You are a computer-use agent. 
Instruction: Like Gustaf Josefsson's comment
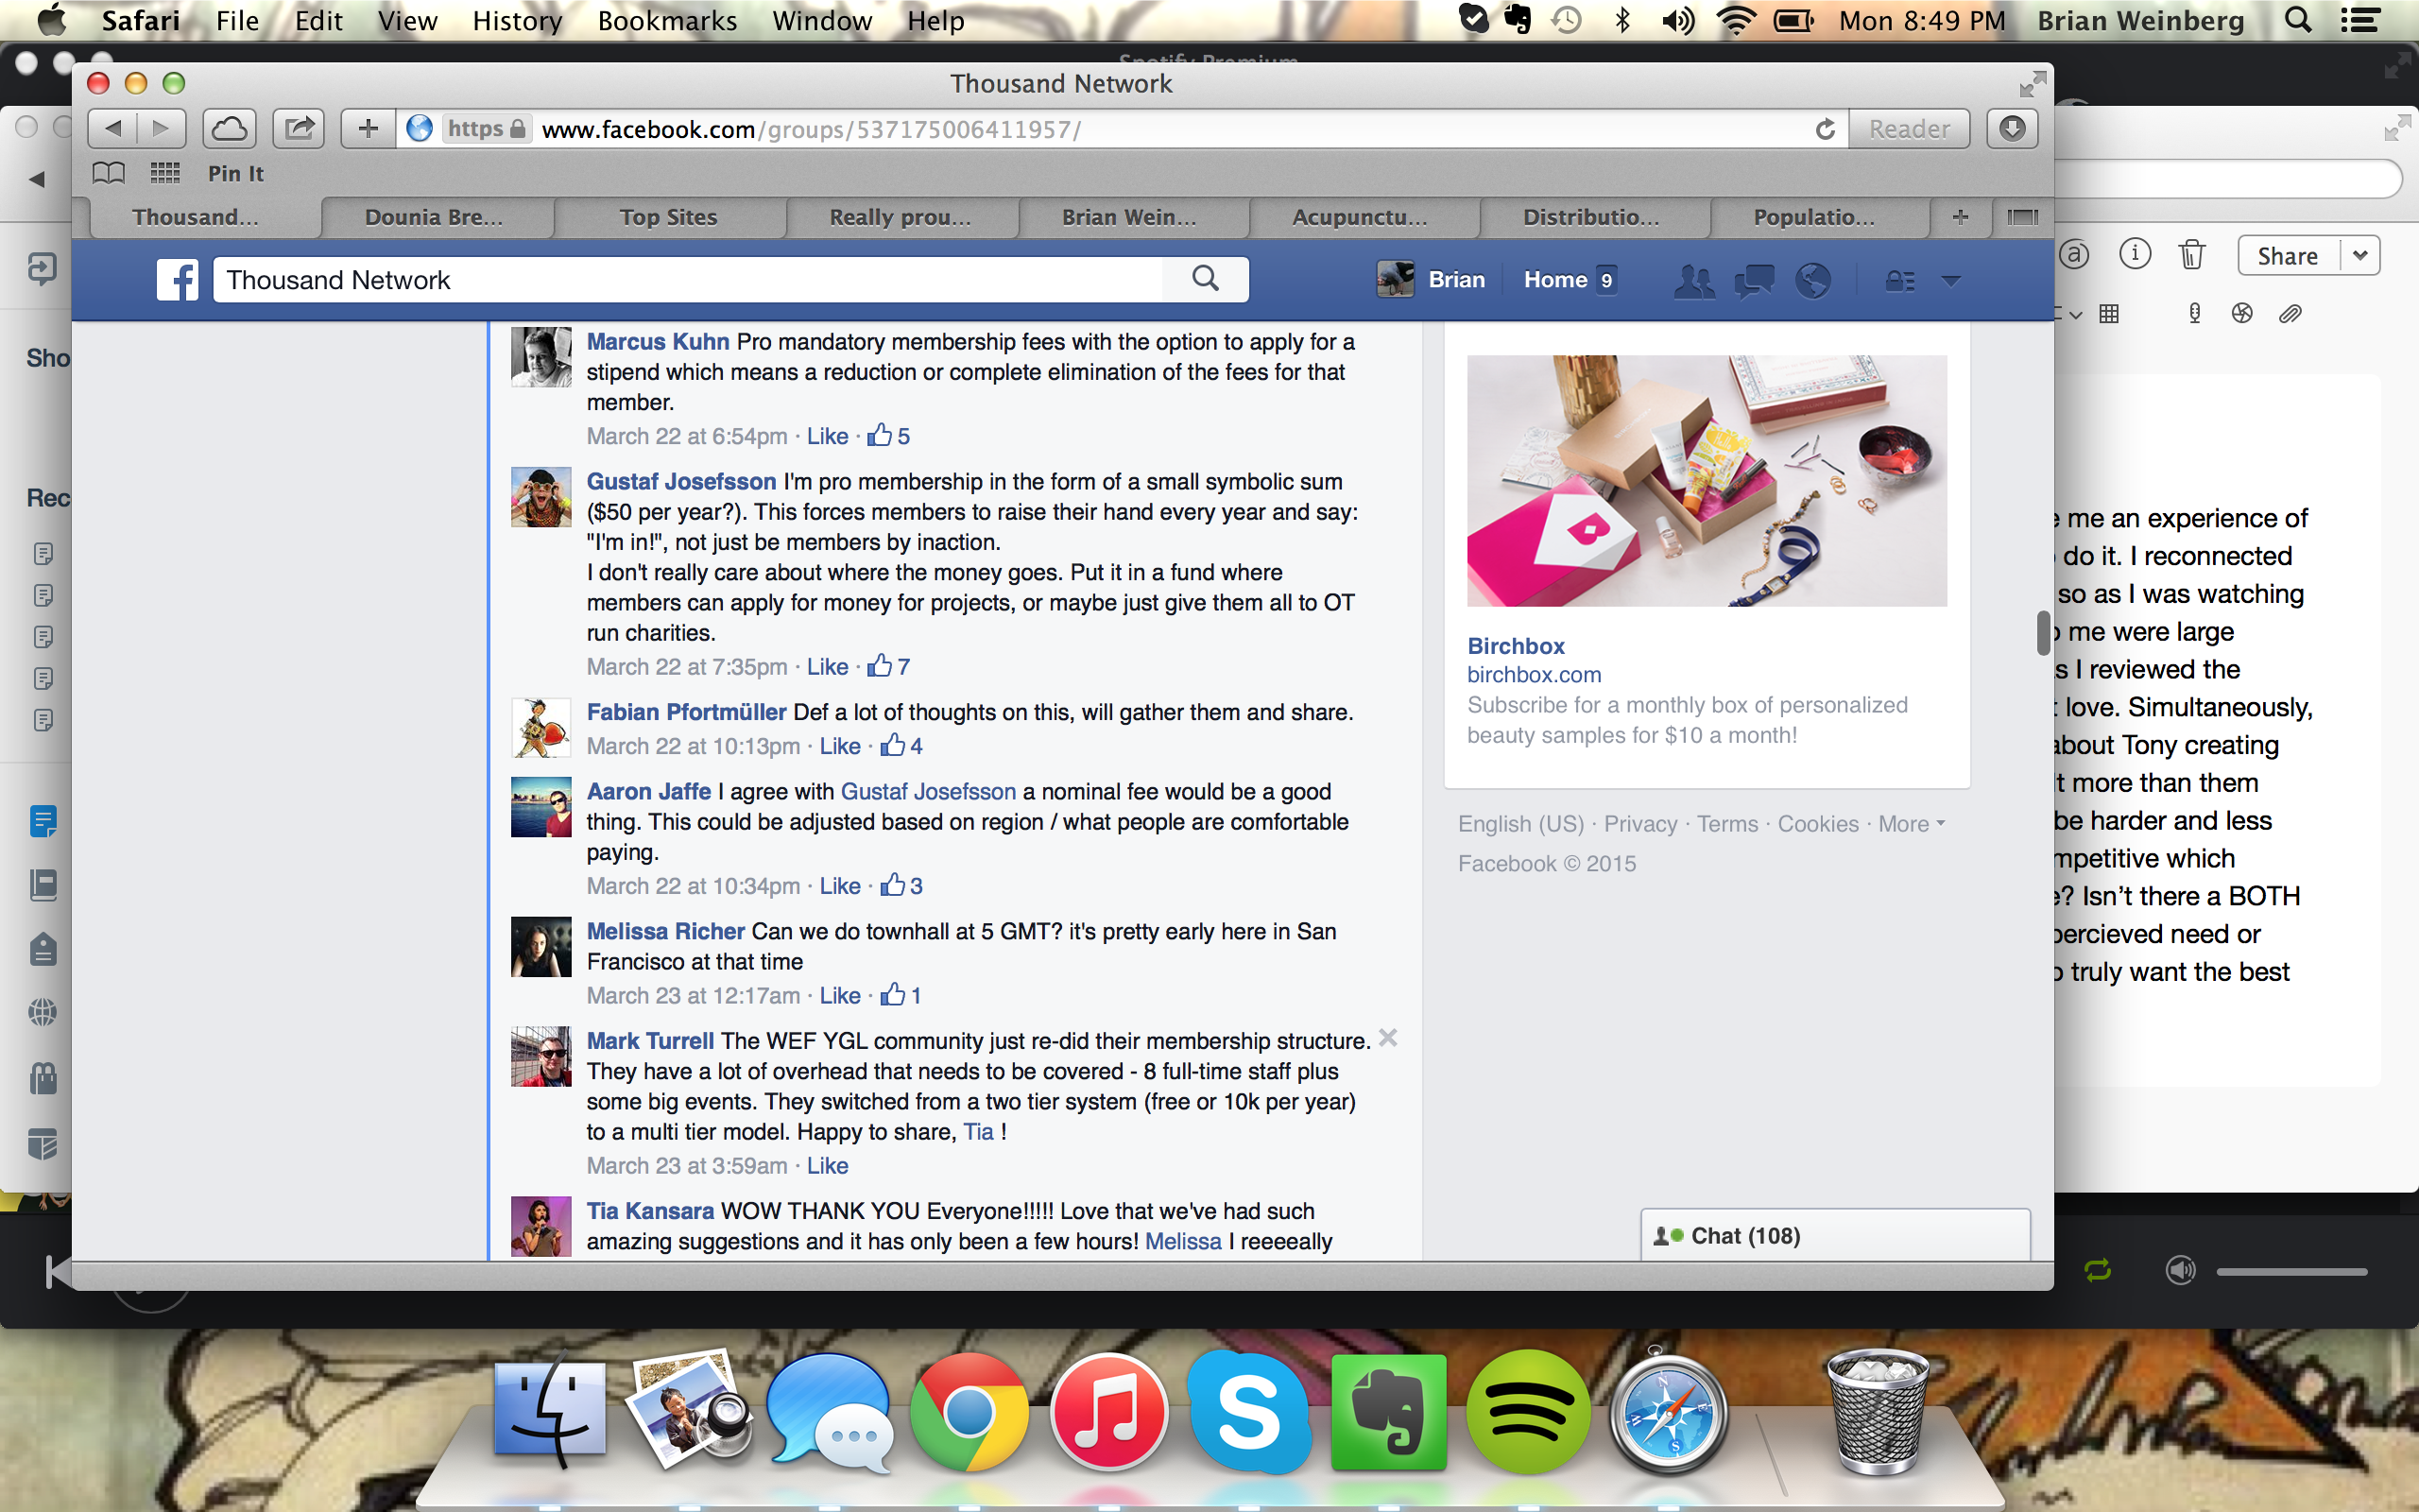click(x=828, y=667)
